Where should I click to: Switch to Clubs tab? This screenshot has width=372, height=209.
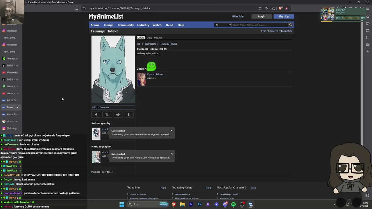click(x=149, y=38)
